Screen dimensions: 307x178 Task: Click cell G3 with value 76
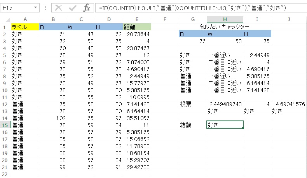pos(193,41)
